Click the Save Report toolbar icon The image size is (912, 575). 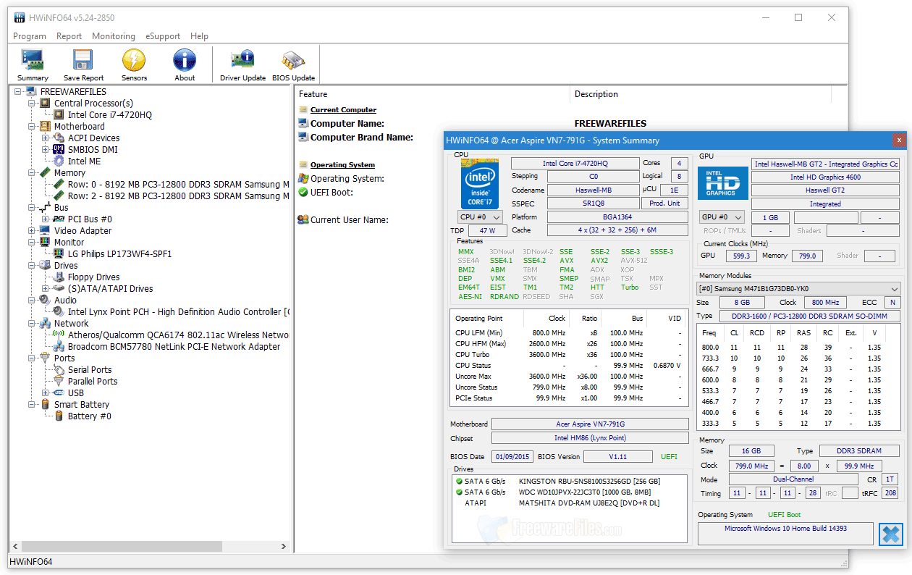[x=83, y=64]
